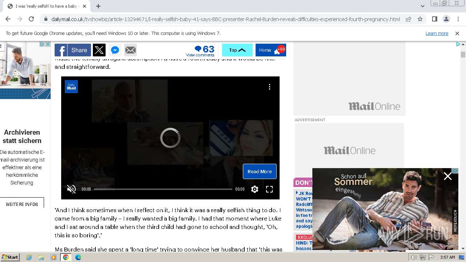Open volume control in tray
Viewport: 466px width, 262px height.
pyautogui.click(x=414, y=257)
